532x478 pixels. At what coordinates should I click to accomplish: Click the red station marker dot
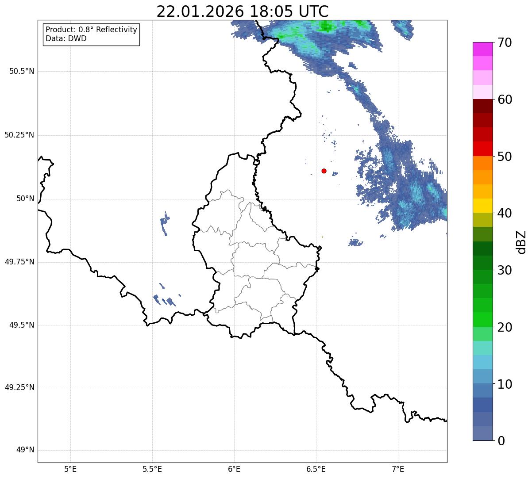pyautogui.click(x=324, y=171)
